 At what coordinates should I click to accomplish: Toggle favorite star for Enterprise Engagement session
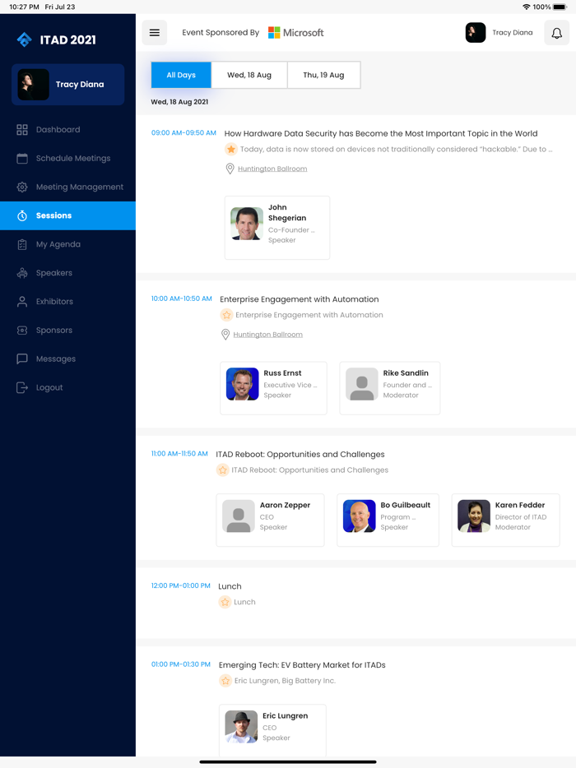click(226, 315)
